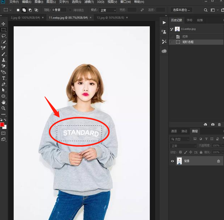The height and width of the screenshot is (220, 224).
Task: Open the layer filter type dropdown
Action: [180, 139]
